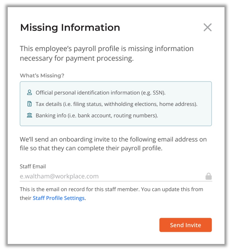Open the Staff Profile Settings link
230x250 pixels.
pyautogui.click(x=59, y=198)
